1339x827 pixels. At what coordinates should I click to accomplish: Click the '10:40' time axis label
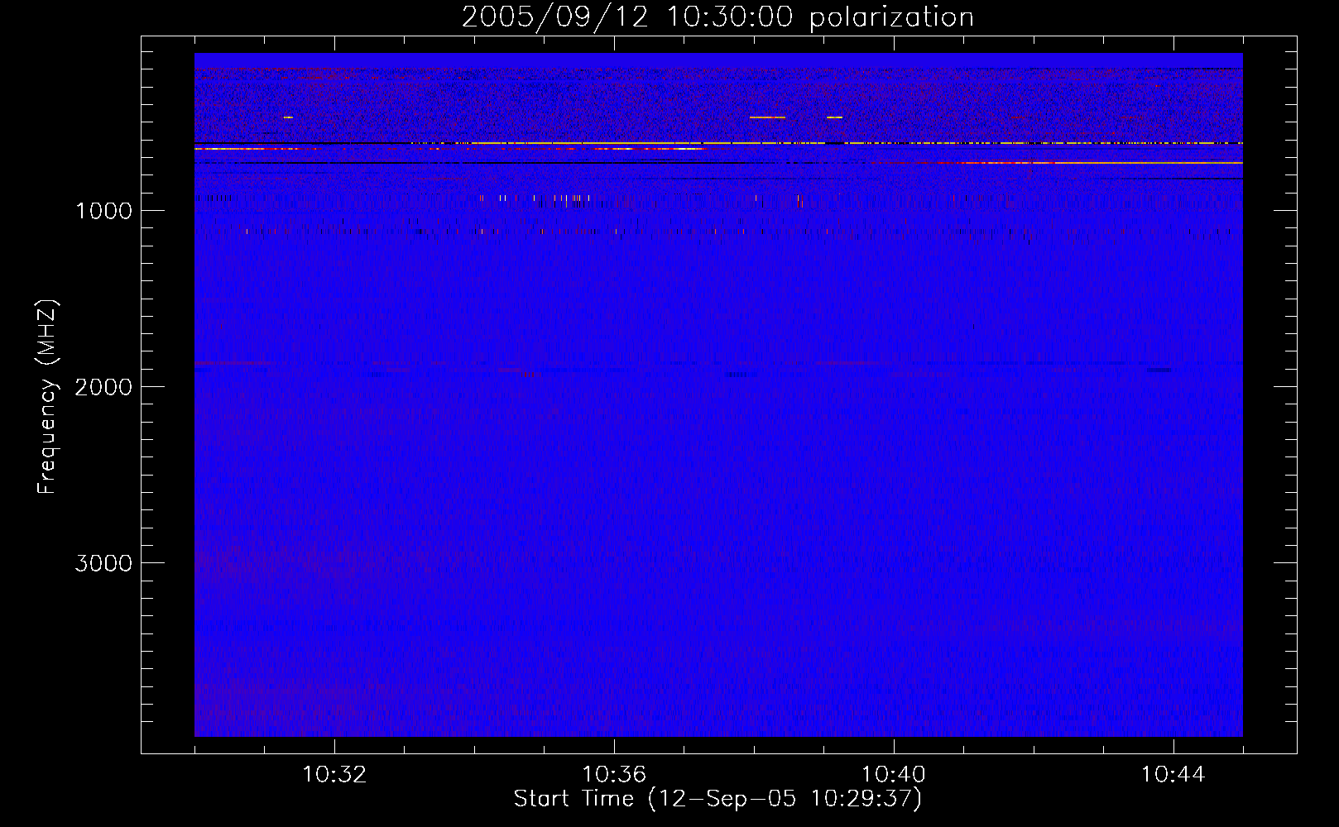click(894, 775)
